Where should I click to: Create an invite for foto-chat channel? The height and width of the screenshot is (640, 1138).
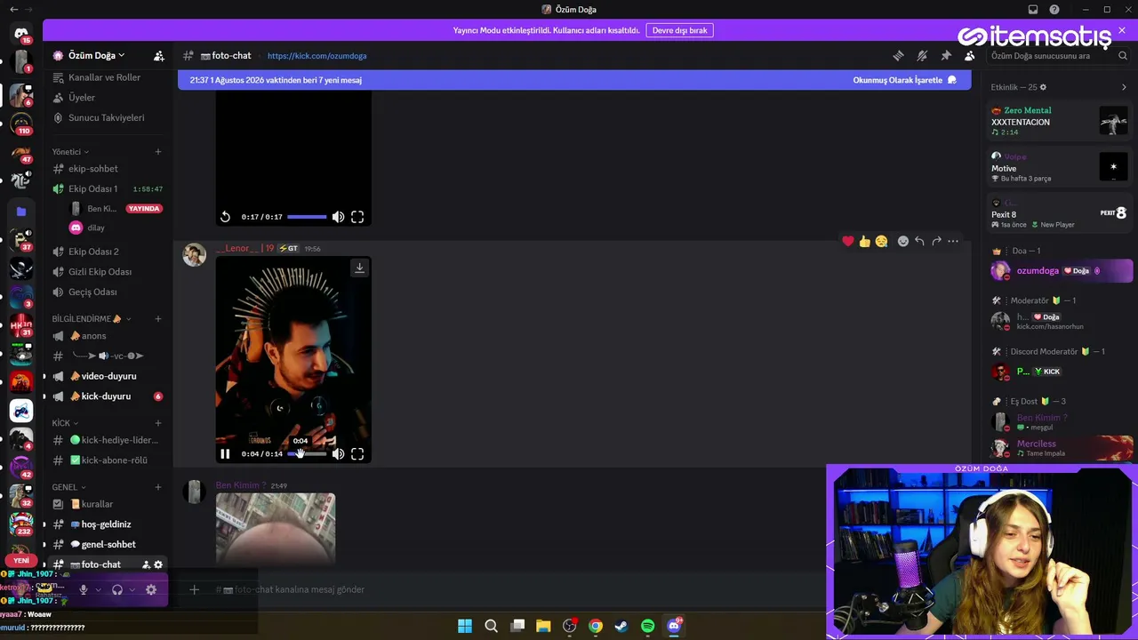pyautogui.click(x=146, y=564)
